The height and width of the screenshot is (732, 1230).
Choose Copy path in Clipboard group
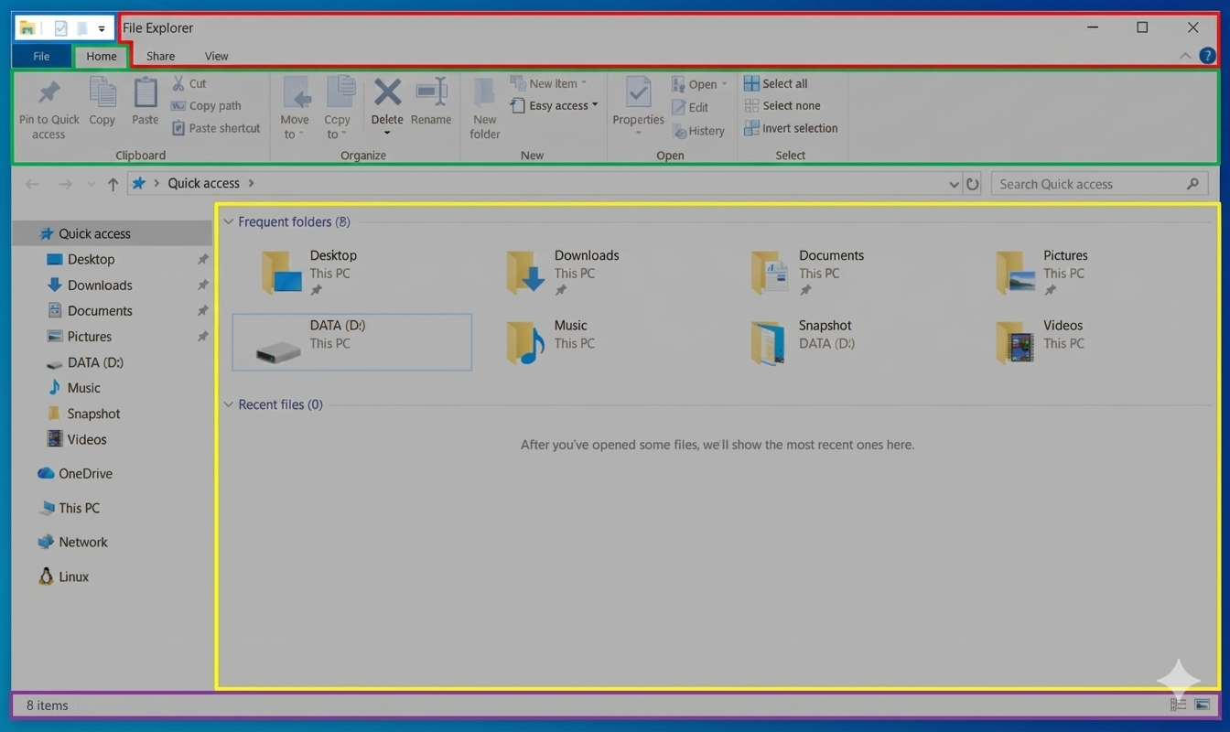pos(206,106)
